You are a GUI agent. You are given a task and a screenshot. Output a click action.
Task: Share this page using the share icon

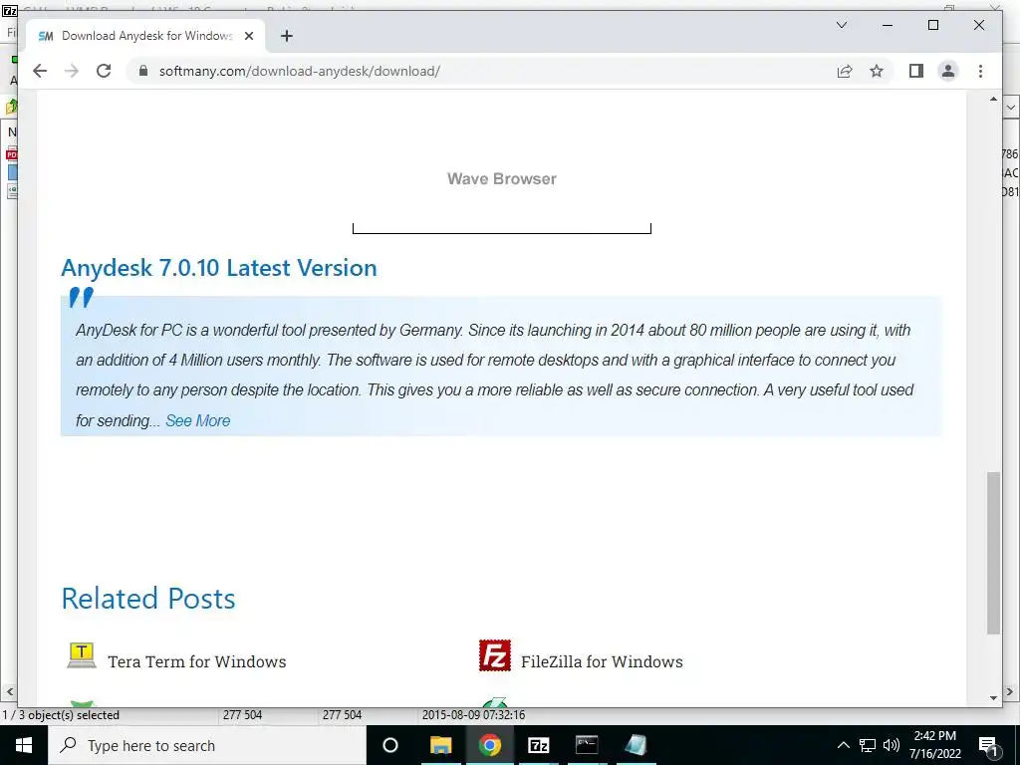pos(845,71)
